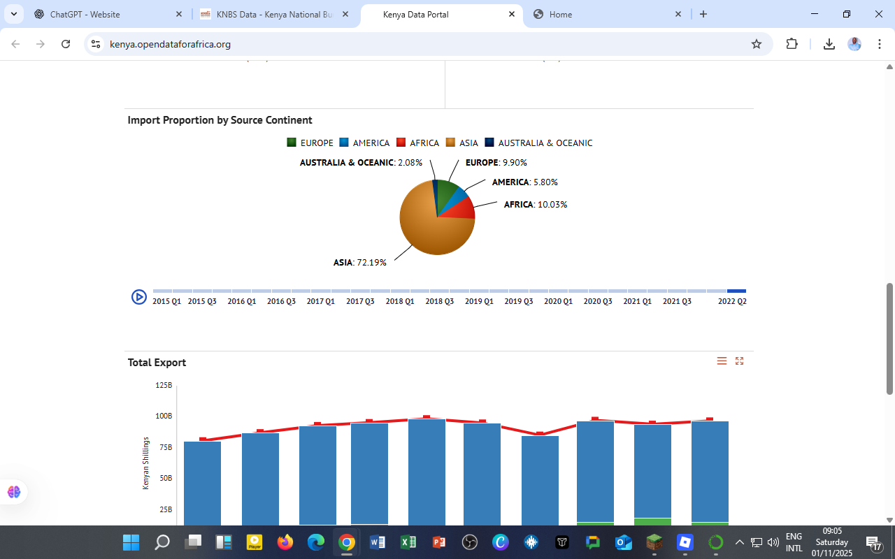Screen dimensions: 895x559
Task: Launch Excel from the taskbar
Action: click(408, 542)
